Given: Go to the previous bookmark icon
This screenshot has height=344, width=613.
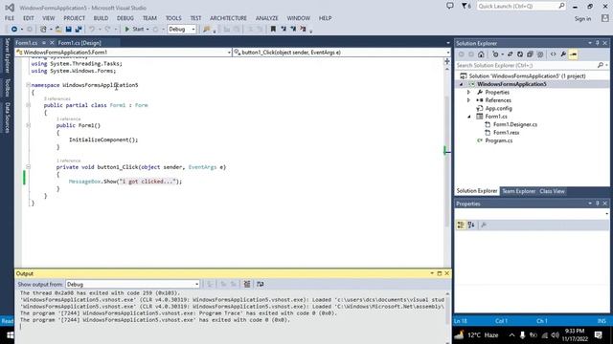Looking at the screenshot, I should (x=284, y=29).
